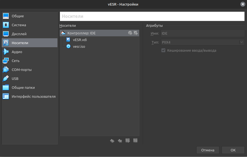The width and height of the screenshot is (247, 157).
Task: Open the USB settings section
Action: click(15, 78)
